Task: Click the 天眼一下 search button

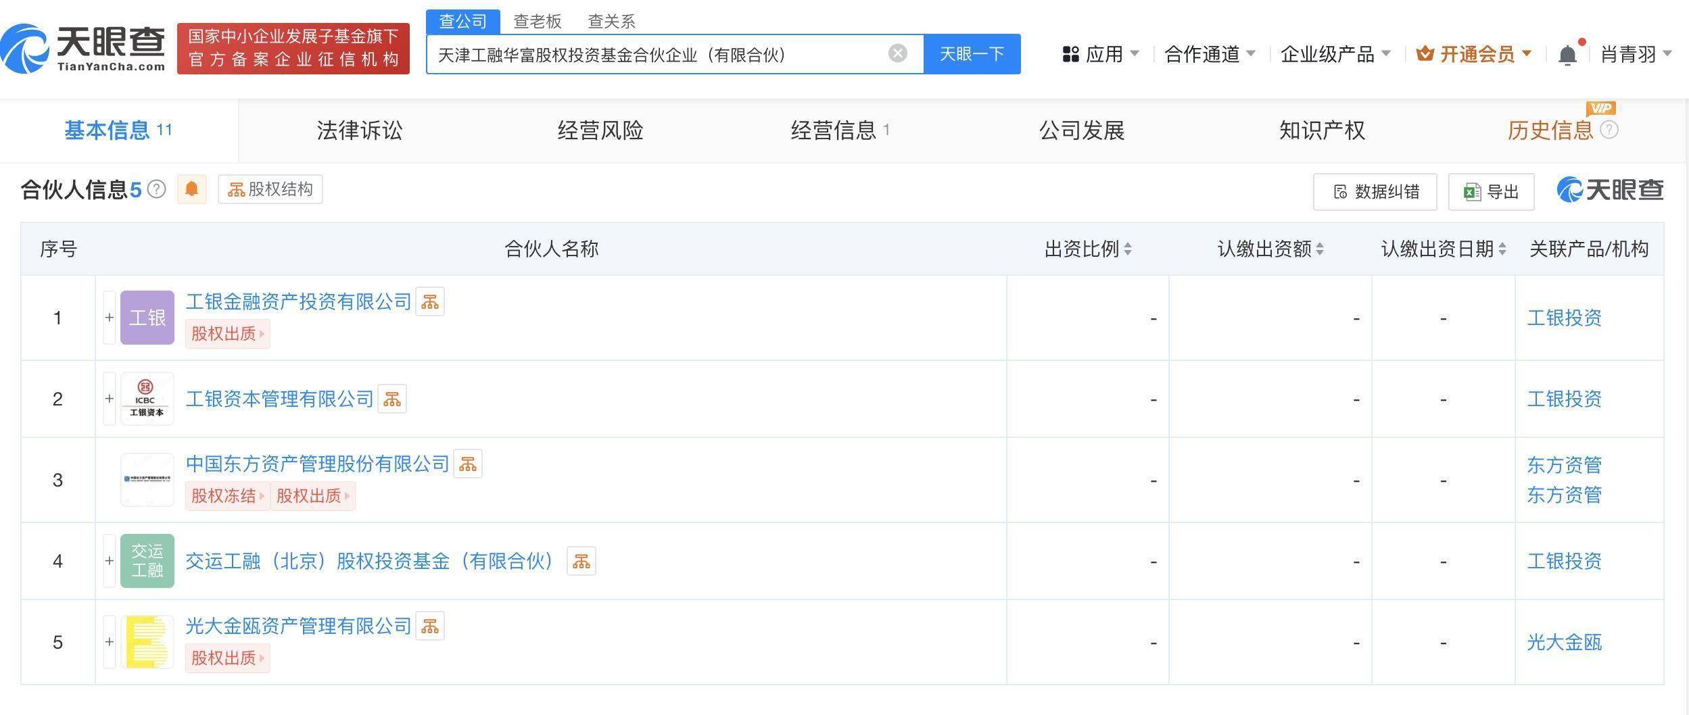Action: [x=972, y=54]
